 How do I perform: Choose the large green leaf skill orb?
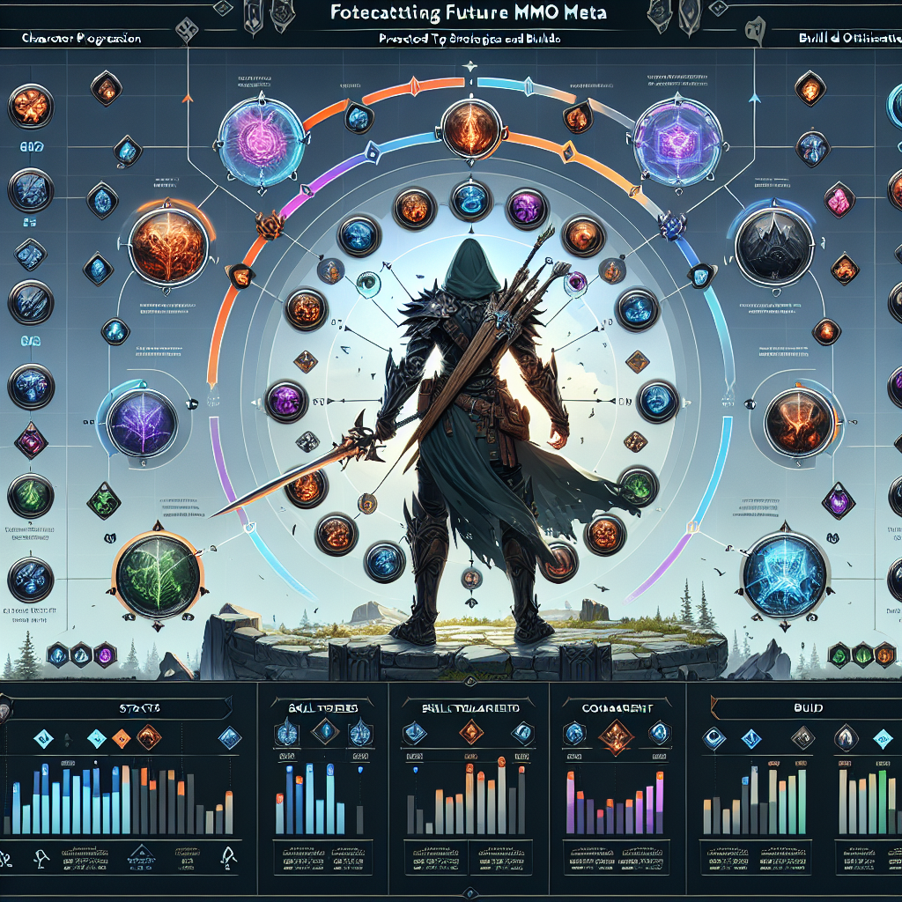pos(158,573)
